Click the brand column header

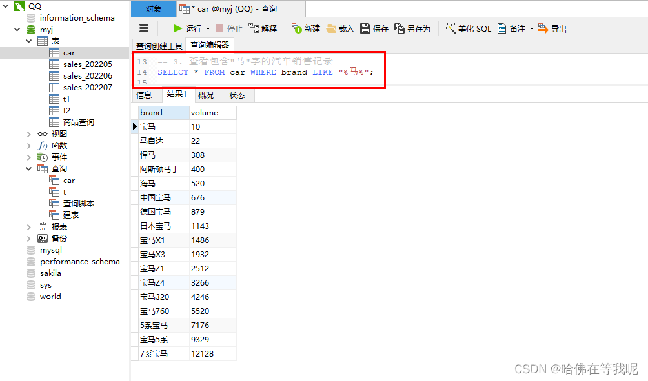click(x=164, y=113)
